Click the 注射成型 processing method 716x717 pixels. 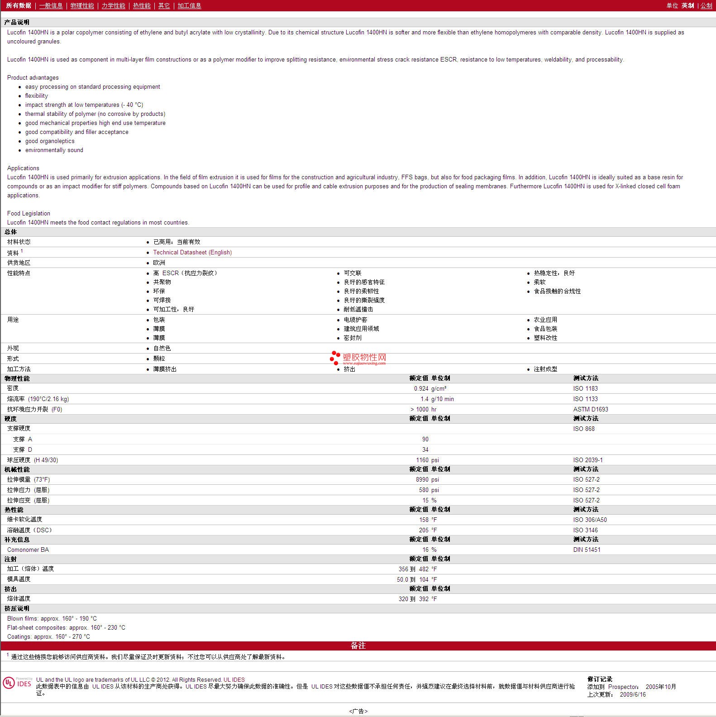click(x=545, y=369)
